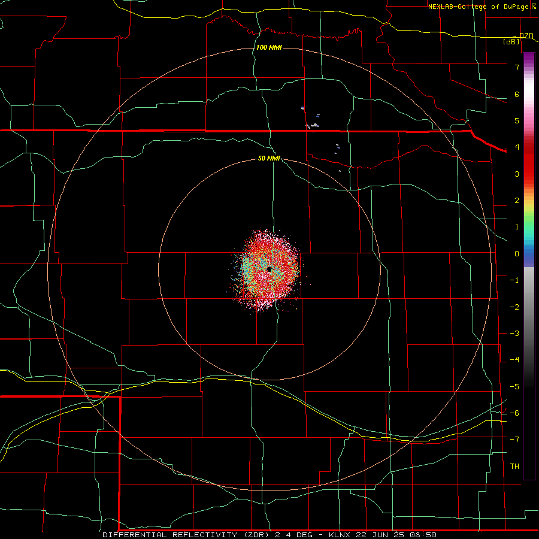
Task: Click the legend value -6 label
Action: coord(514,413)
